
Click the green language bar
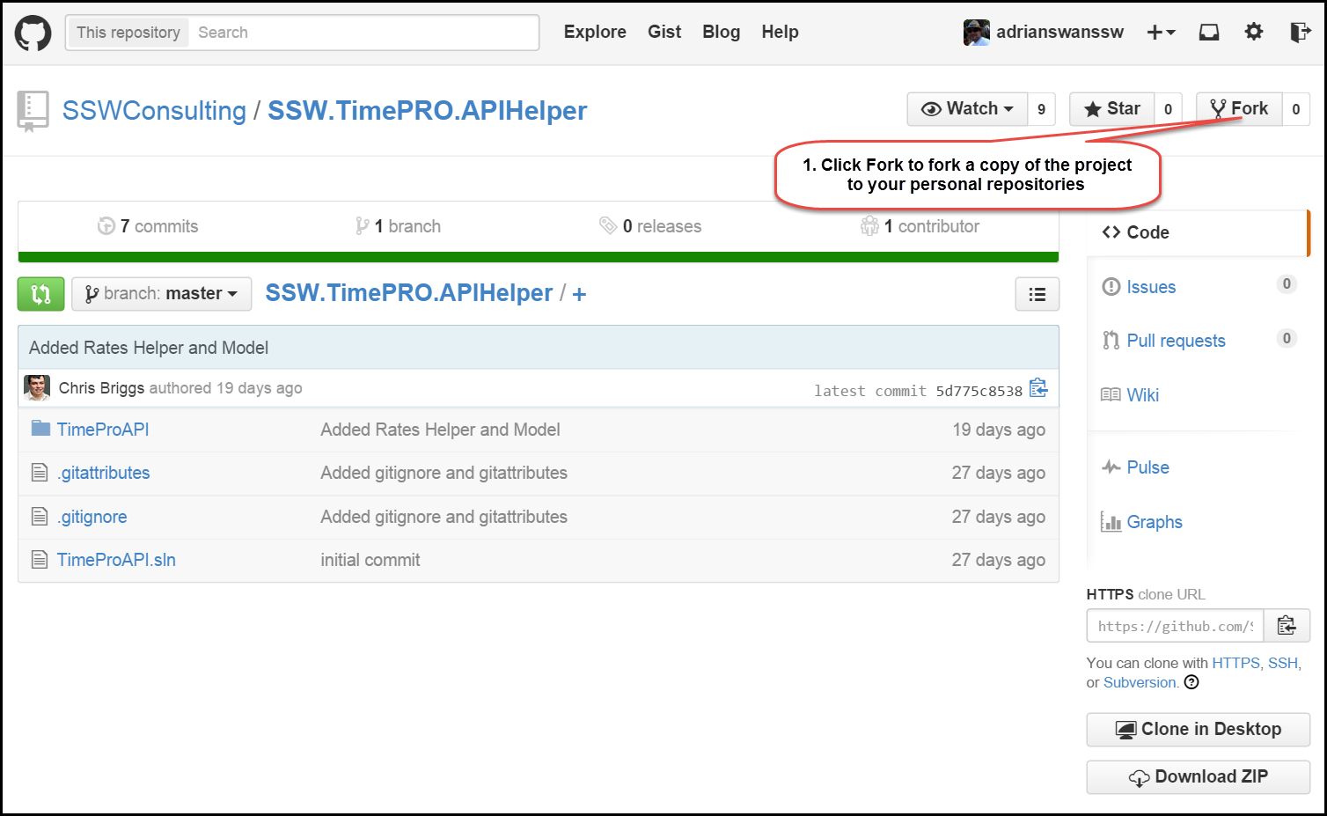coord(539,257)
